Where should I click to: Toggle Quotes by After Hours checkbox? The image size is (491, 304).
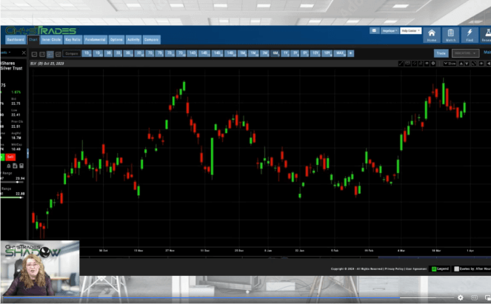pos(457,269)
